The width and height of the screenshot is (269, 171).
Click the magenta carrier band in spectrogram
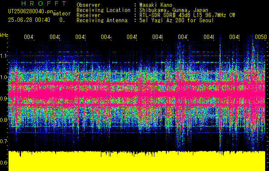(x=137, y=94)
